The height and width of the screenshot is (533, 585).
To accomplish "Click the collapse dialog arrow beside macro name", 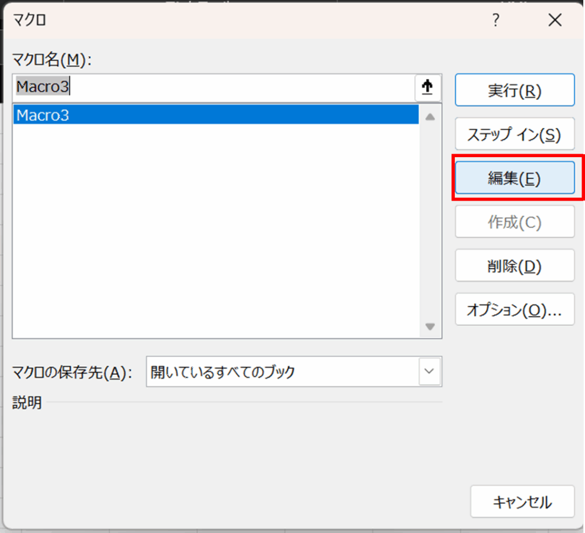I will pos(427,87).
